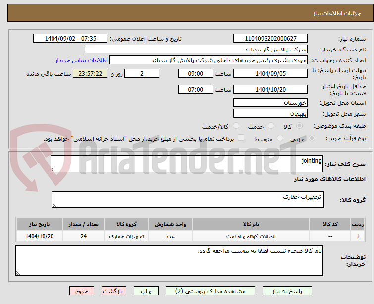Click the response deadline time 09:00
Image resolution: width=374 pixels, height=304 pixels.
[195, 73]
